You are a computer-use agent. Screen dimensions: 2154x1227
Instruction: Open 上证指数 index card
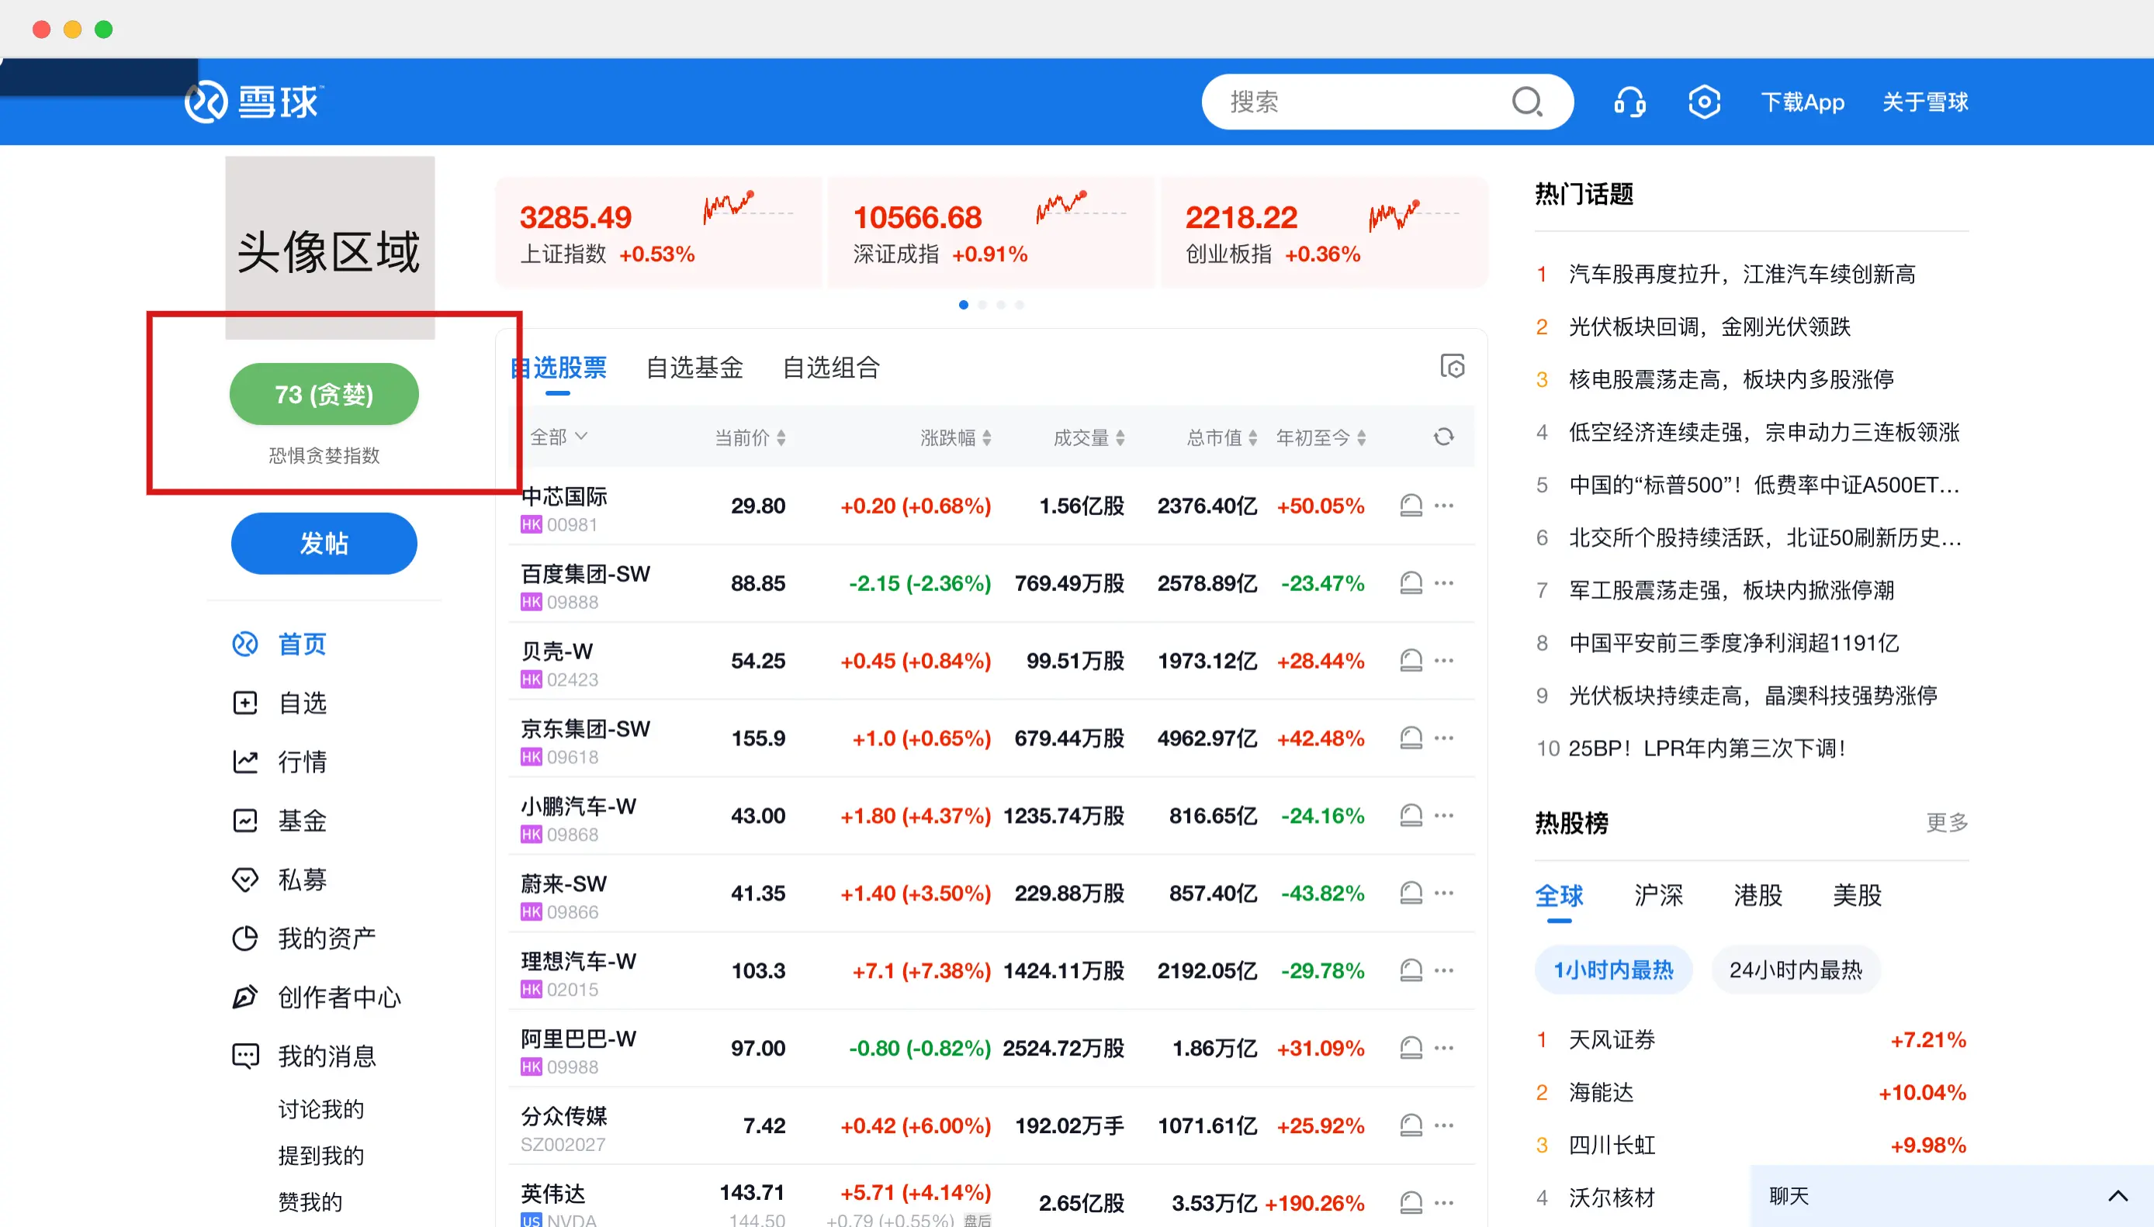point(659,232)
